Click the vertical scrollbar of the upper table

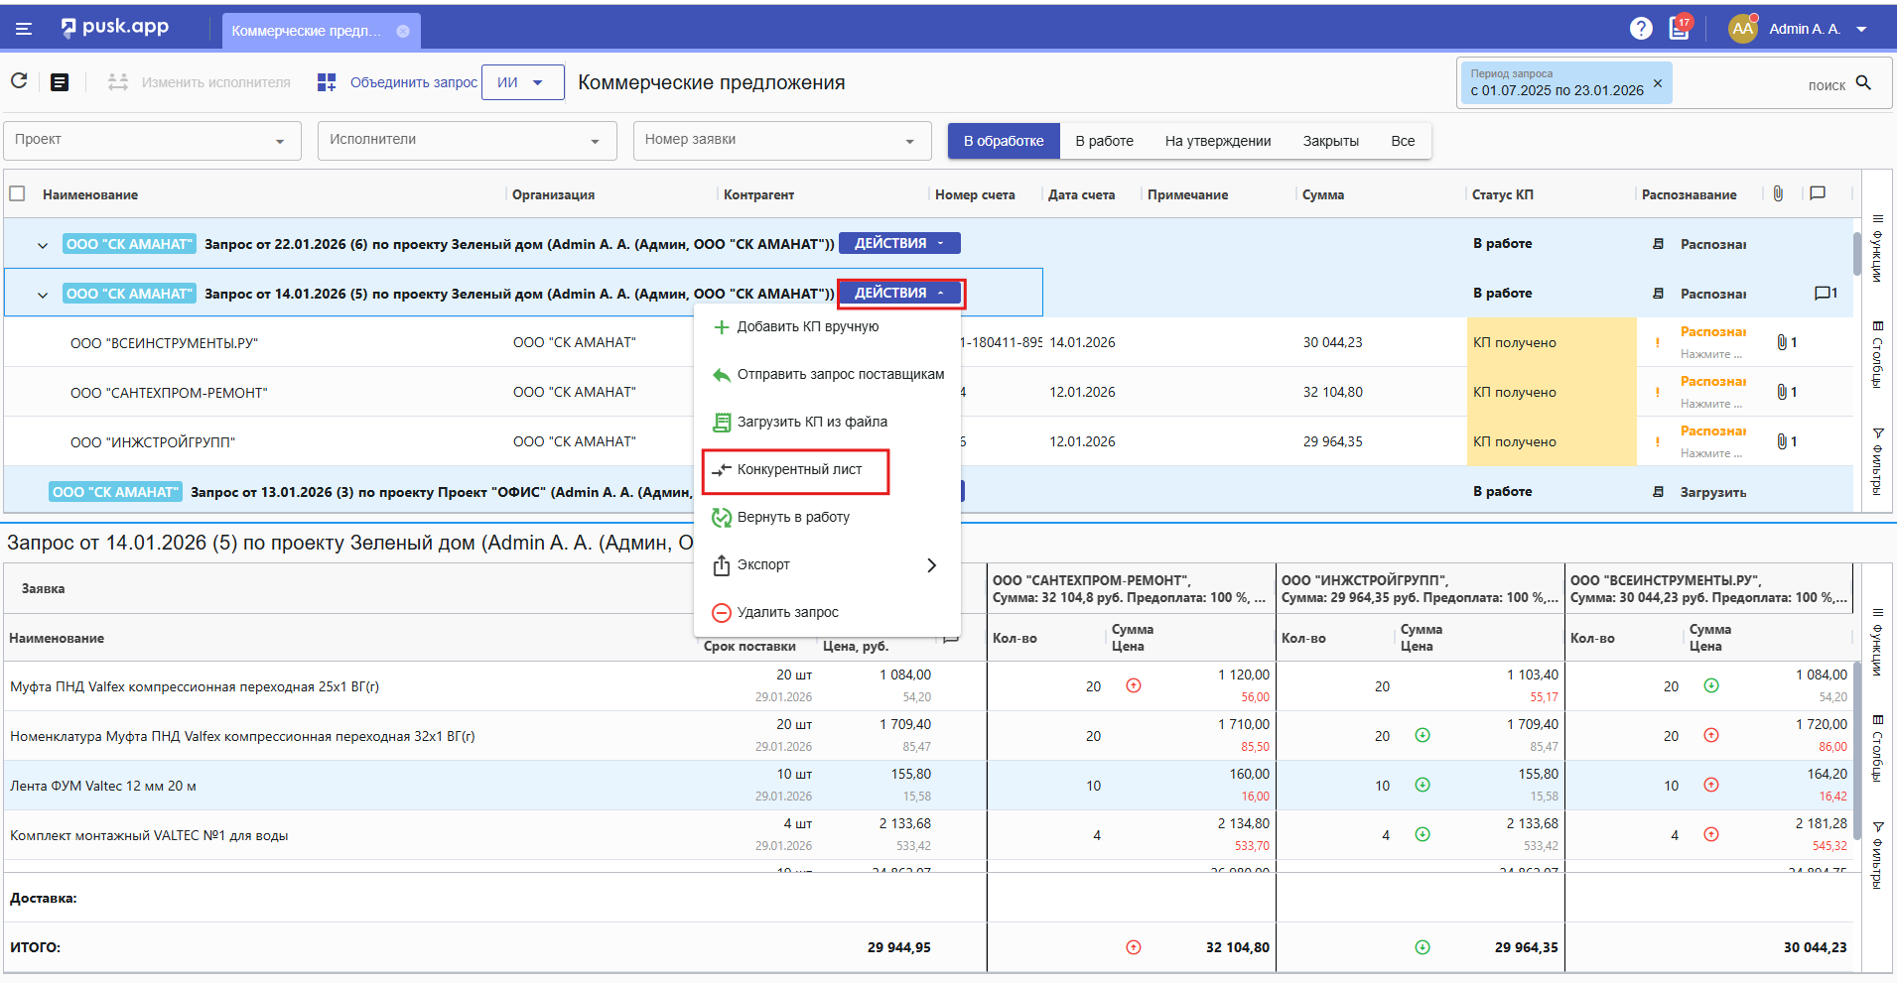[1856, 254]
